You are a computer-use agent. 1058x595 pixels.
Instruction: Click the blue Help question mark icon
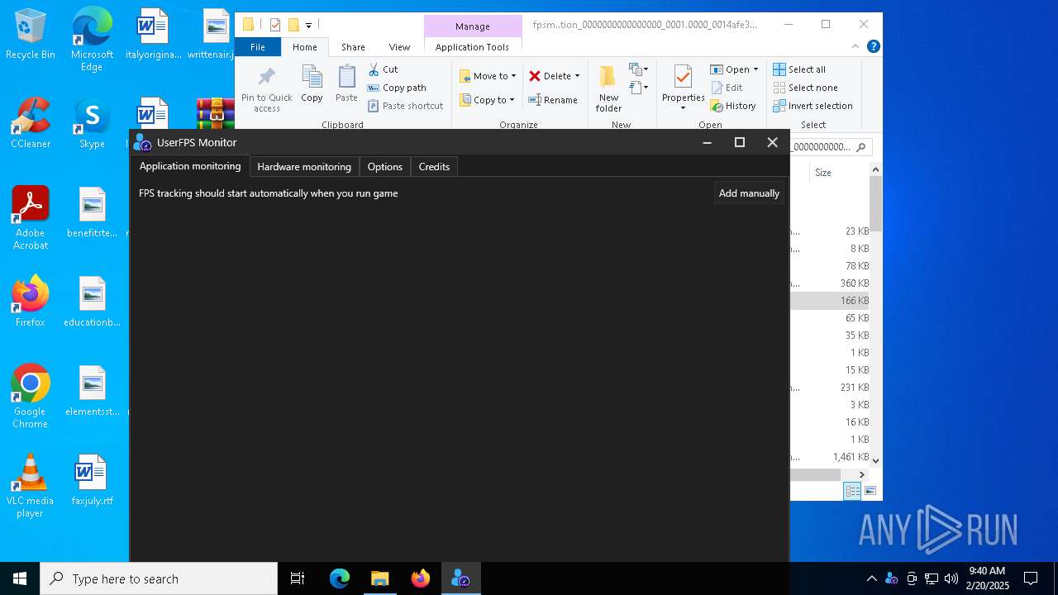click(873, 47)
